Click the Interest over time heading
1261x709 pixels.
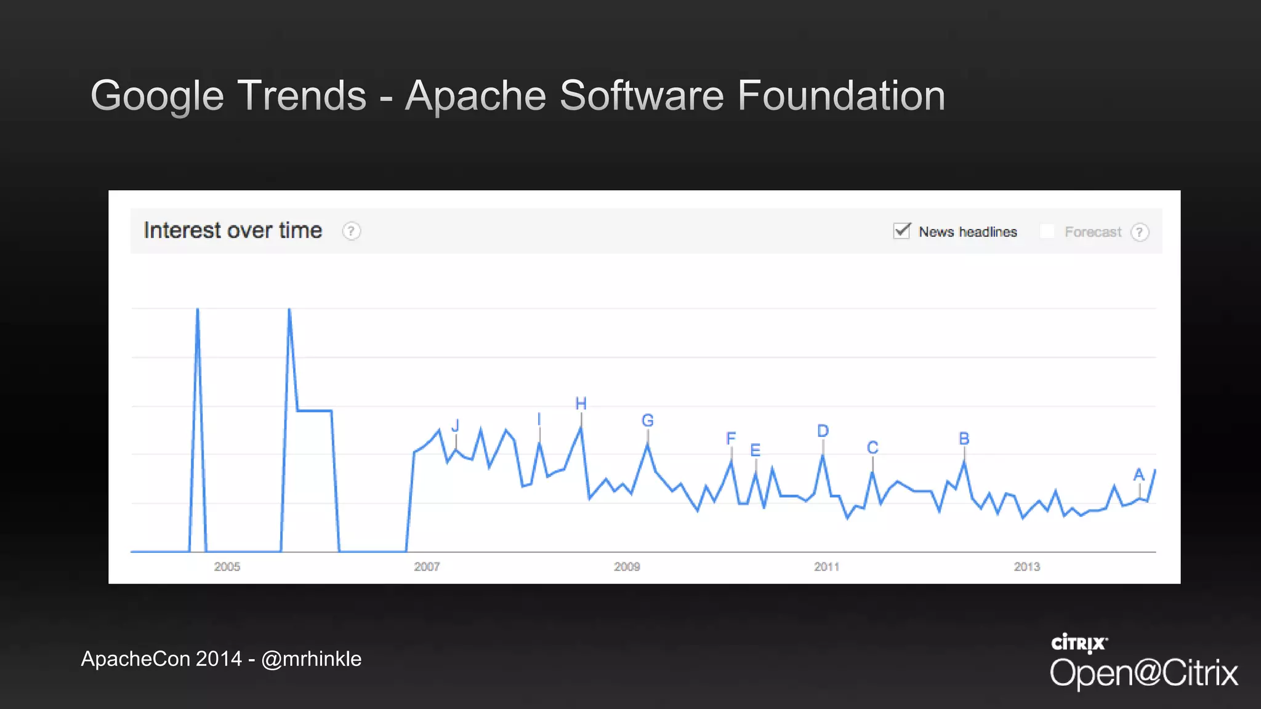click(233, 230)
